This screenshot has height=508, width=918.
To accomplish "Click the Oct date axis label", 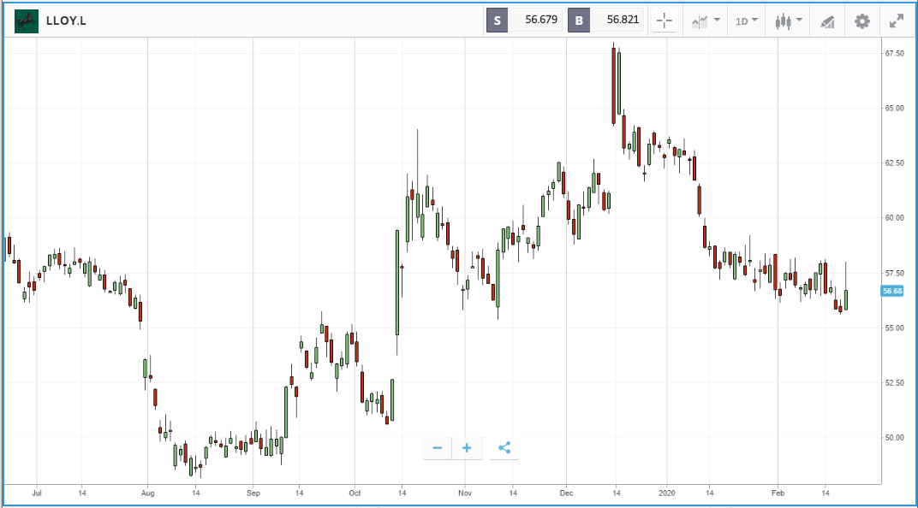I will (355, 493).
